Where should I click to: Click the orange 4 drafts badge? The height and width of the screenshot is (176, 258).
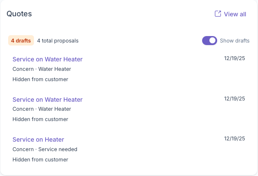coord(21,41)
